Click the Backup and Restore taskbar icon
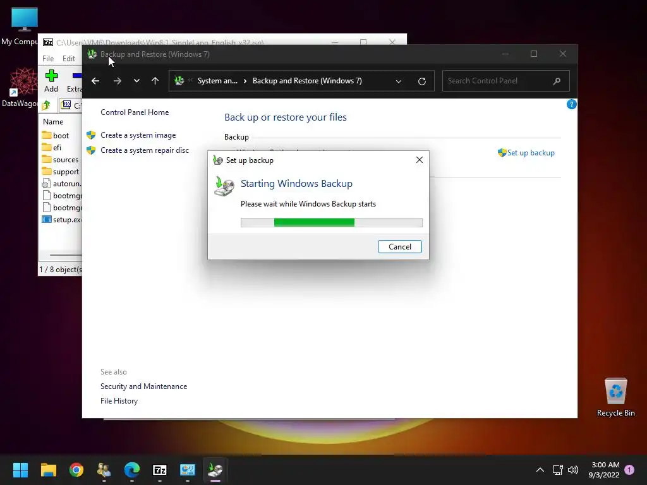This screenshot has width=647, height=485. 215,470
